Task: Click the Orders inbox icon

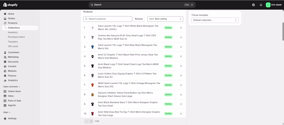Action: coord(5,19)
